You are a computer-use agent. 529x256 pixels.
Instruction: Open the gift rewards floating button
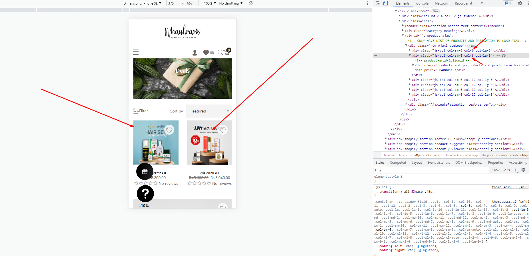145,171
